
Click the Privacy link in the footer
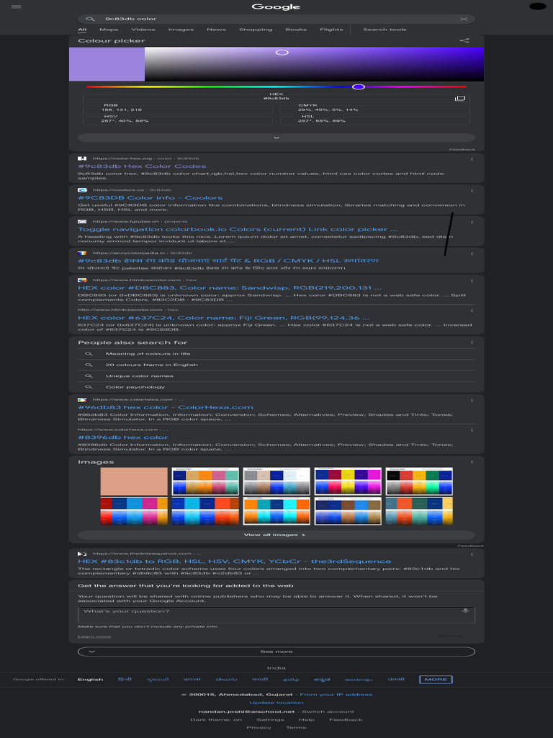[258, 728]
